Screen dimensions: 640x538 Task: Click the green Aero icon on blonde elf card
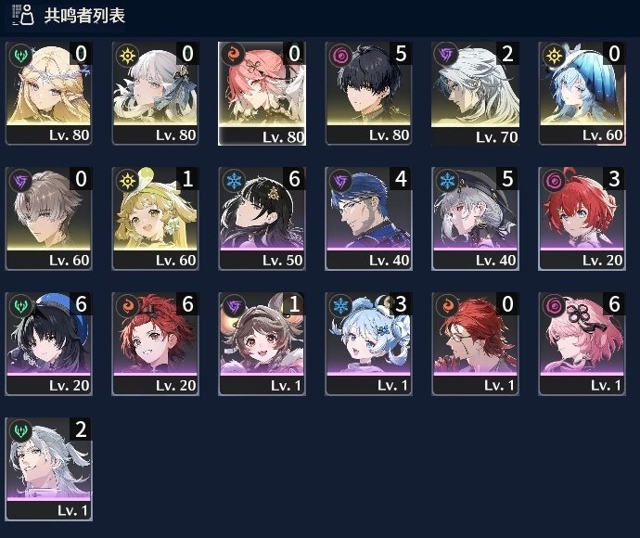tap(20, 55)
